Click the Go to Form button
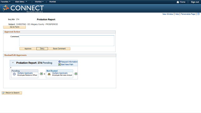 [x=14, y=27]
